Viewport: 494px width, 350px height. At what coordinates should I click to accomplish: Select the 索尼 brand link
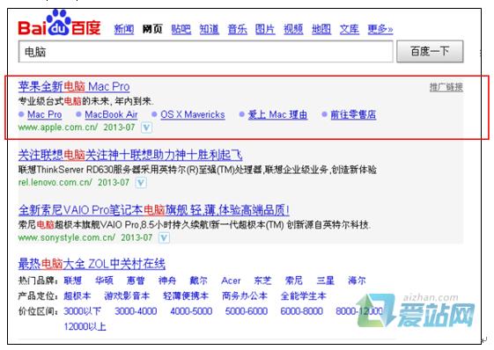click(x=293, y=281)
